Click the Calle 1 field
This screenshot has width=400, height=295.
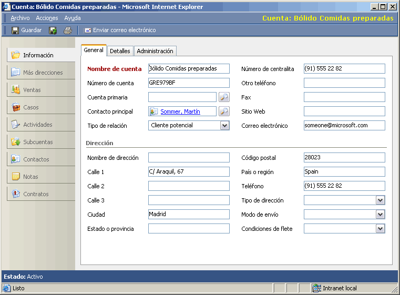pyautogui.click(x=189, y=172)
